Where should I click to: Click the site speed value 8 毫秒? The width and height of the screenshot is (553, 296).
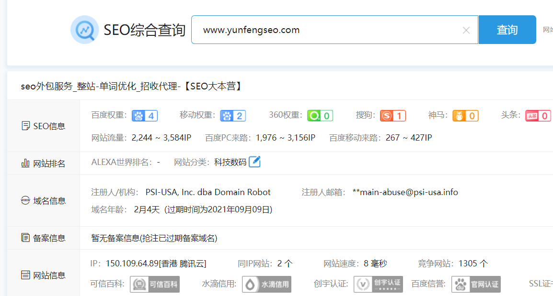click(x=375, y=263)
